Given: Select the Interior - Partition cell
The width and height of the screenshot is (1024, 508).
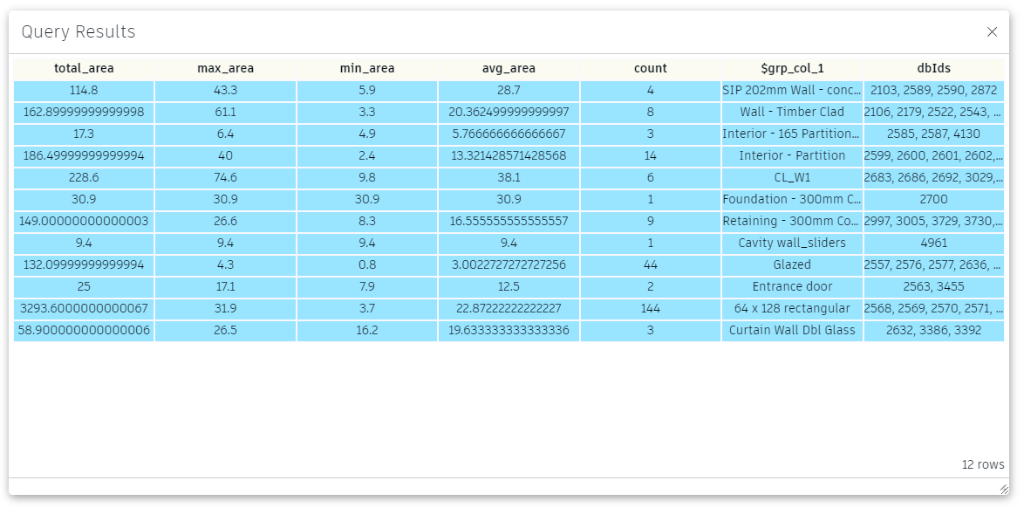Looking at the screenshot, I should [792, 155].
